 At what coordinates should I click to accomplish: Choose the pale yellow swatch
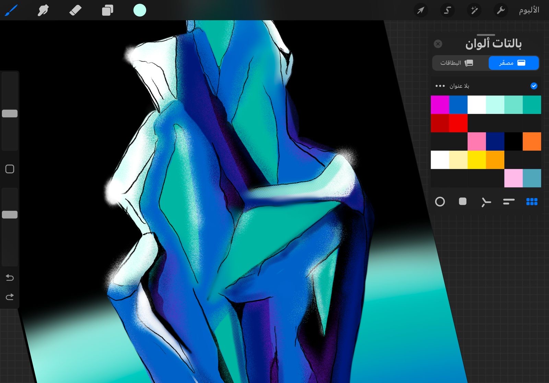[458, 160]
